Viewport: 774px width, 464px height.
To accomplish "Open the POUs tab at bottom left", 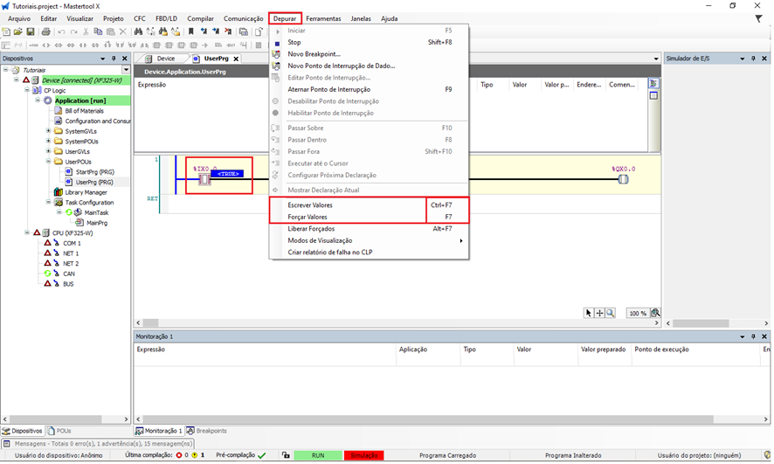I will [x=60, y=431].
